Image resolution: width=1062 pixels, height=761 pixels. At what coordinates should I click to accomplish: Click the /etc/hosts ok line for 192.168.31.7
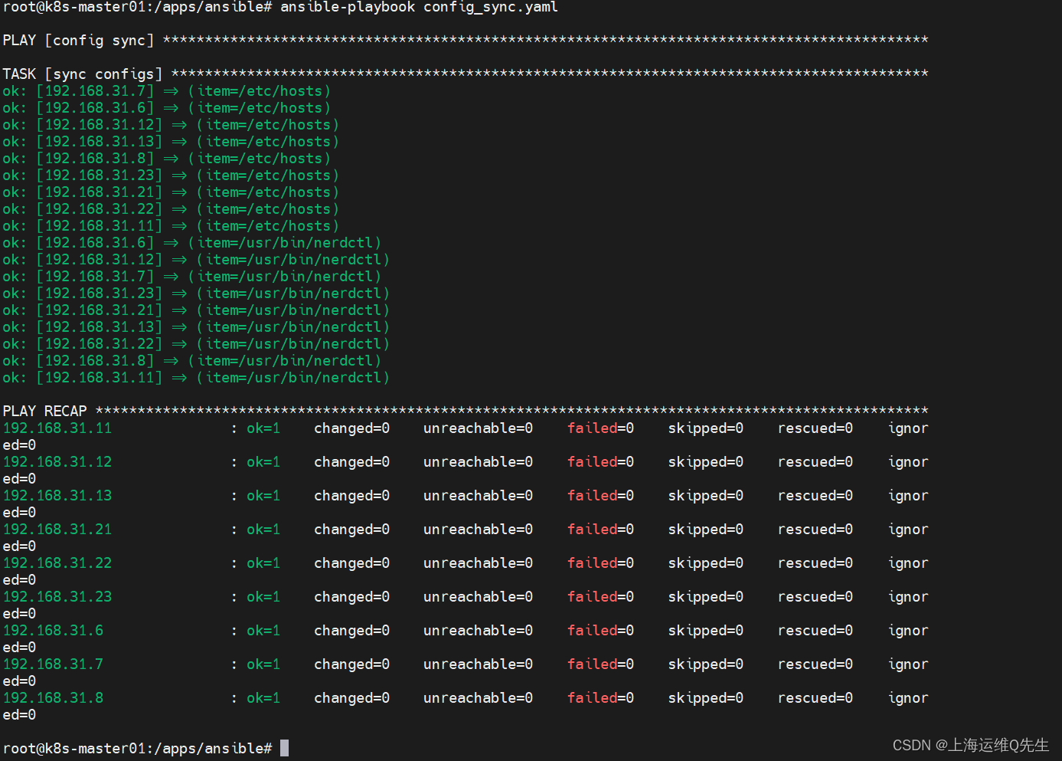(x=166, y=91)
